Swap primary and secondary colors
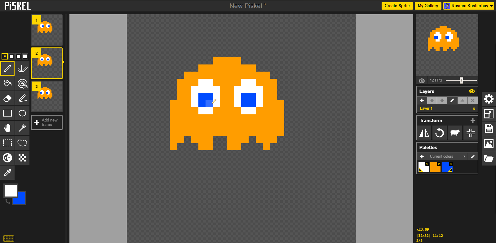 (8, 201)
